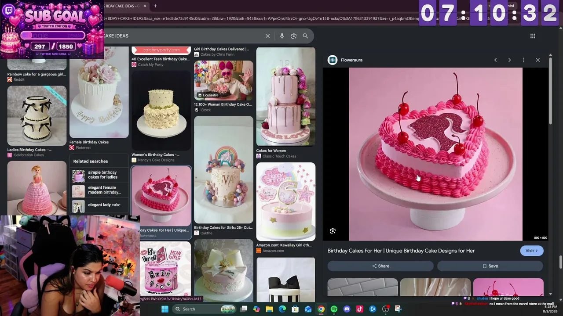
Task: Open the Female Birthday Cakes Pinterest result
Action: pyautogui.click(x=99, y=93)
